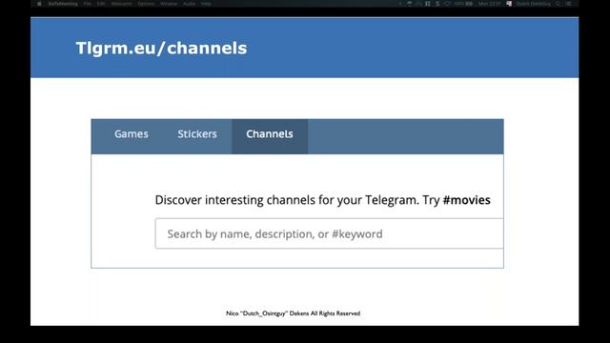
Task: Open the Help menu in menu bar
Action: [x=206, y=4]
